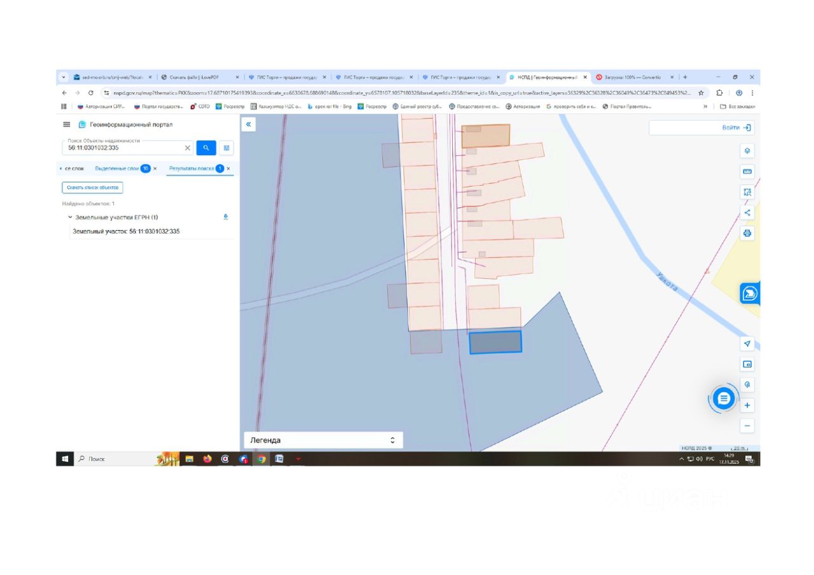Select the ruler measurement tool

pyautogui.click(x=747, y=172)
